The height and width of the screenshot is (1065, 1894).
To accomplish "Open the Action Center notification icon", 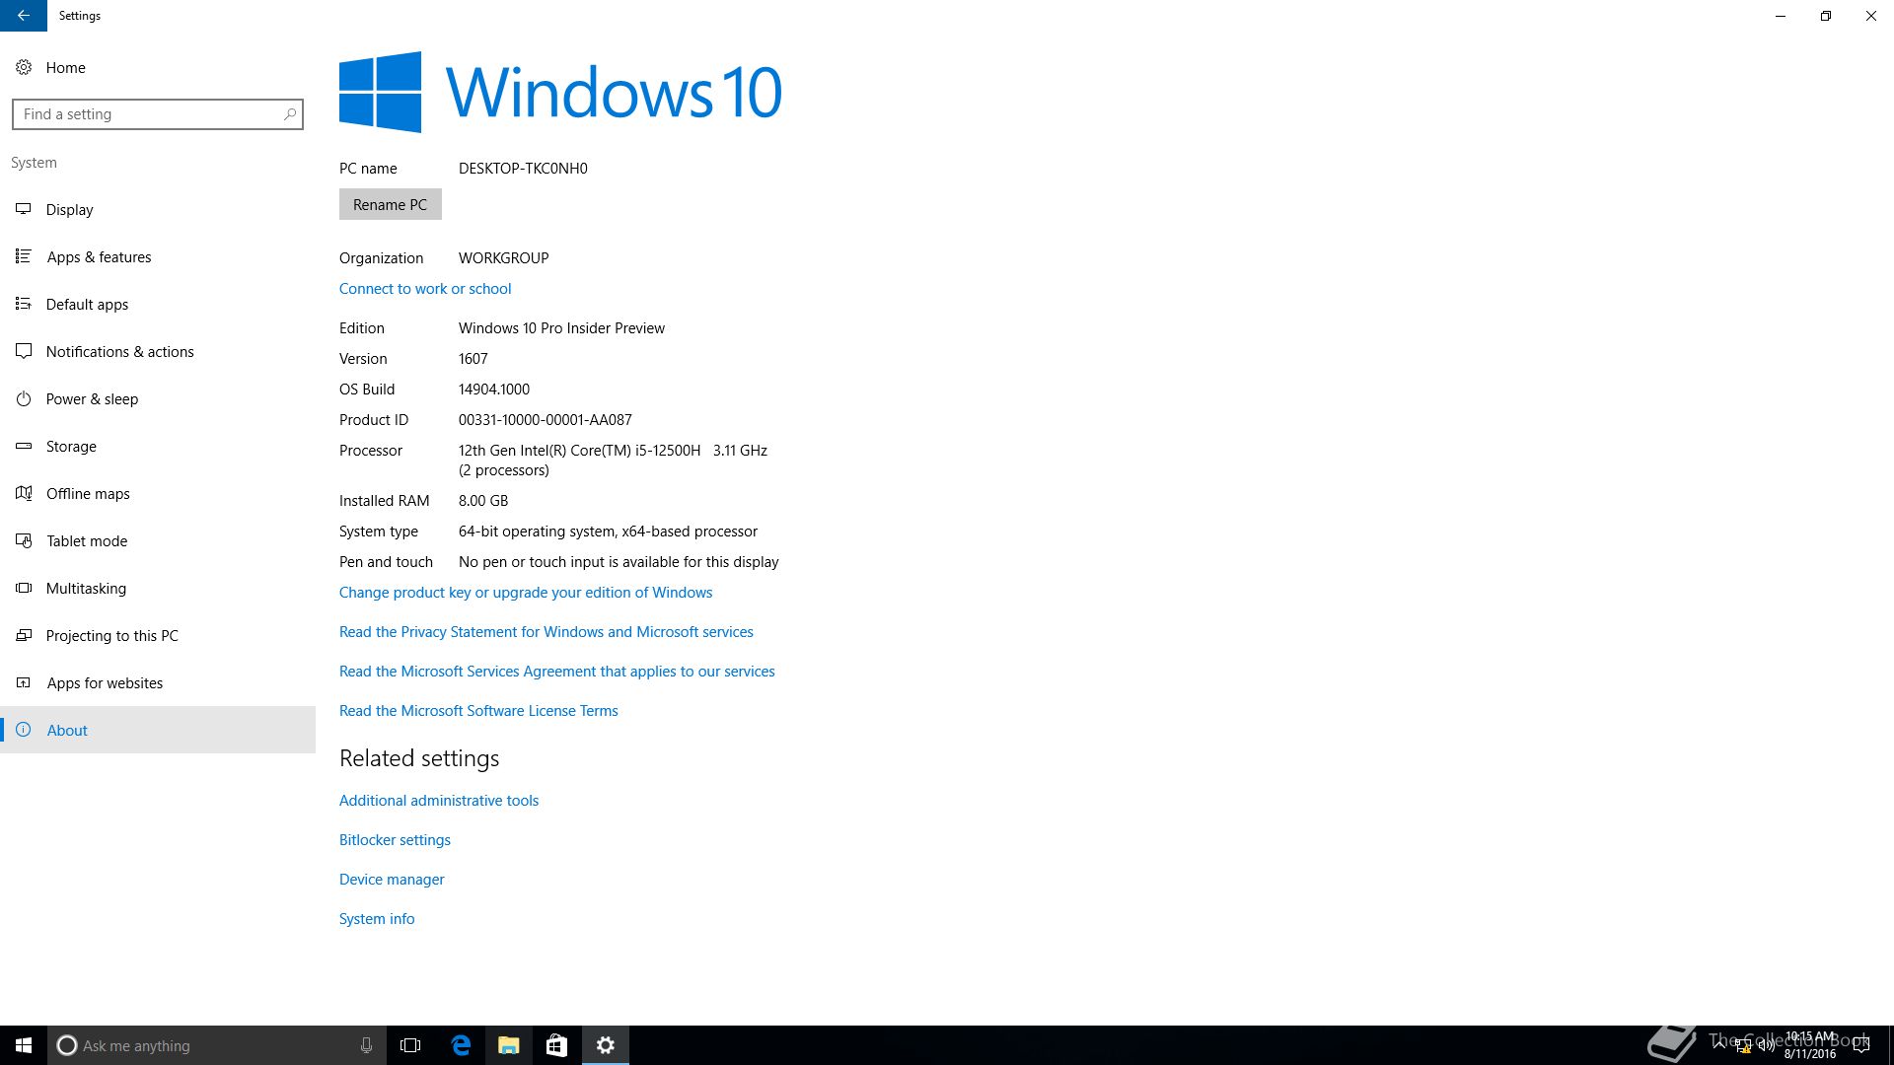I will (x=1860, y=1045).
